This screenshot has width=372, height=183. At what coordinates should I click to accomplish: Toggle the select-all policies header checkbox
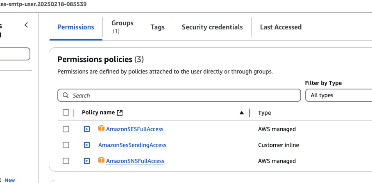click(66, 113)
